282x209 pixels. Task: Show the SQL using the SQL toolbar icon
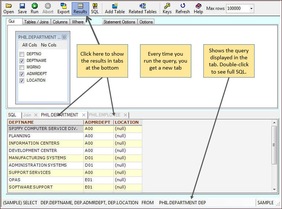pos(95,9)
